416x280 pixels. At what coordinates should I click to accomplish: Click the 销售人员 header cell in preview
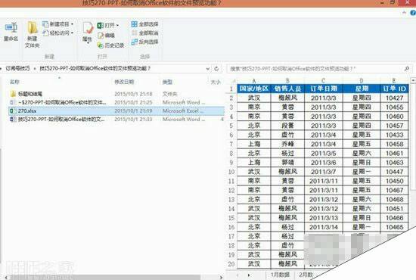(x=287, y=89)
